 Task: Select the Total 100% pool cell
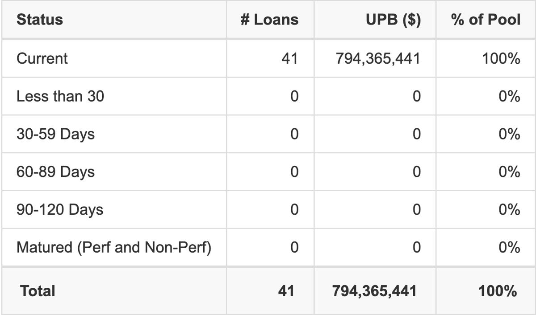498,291
